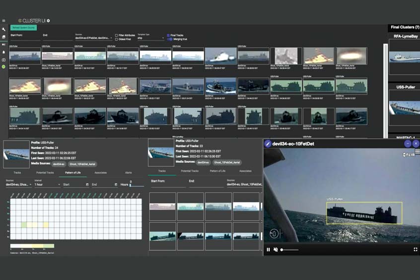The width and height of the screenshot is (420, 280).
Task: Open the image library icon in the left sidebar
Action: [x=3, y=37]
